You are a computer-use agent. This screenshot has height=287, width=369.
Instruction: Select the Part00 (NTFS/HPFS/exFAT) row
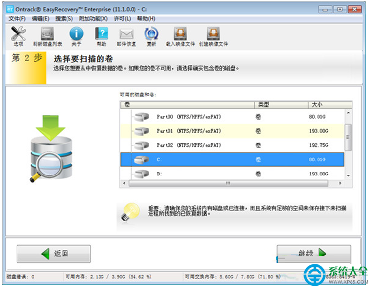tap(232, 117)
